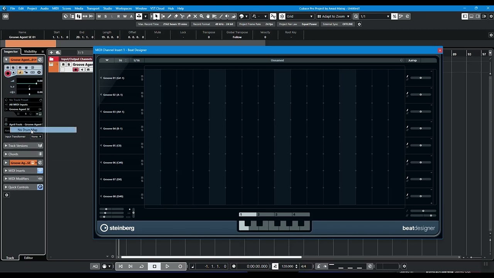Go to the next marker in transport
This screenshot has width=494, height=278.
click(130, 266)
